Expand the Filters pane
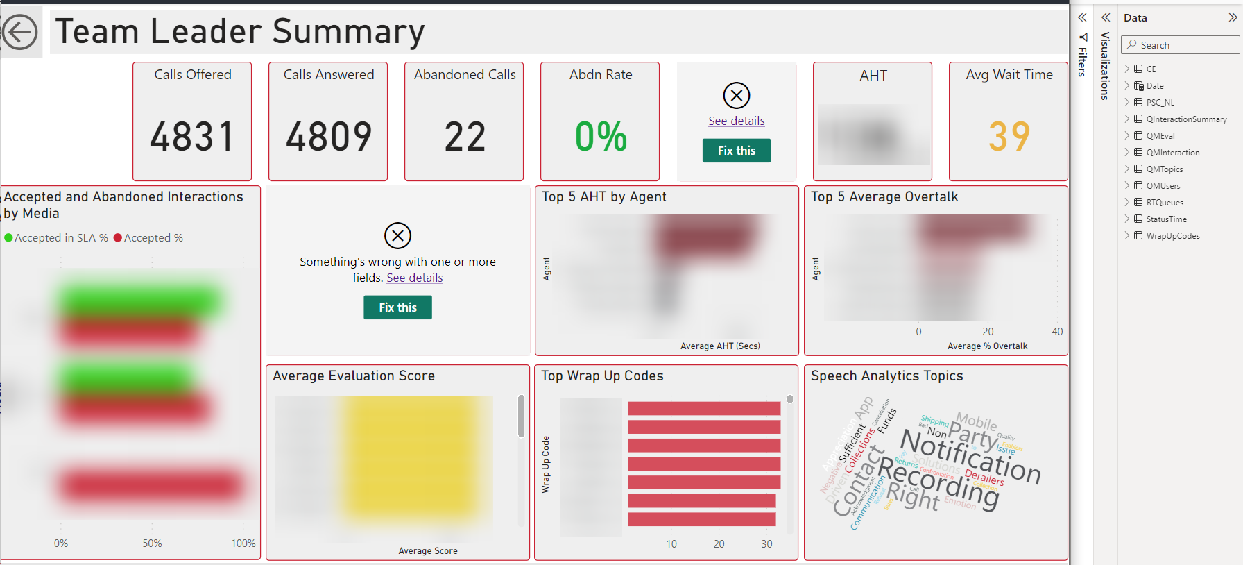This screenshot has height=565, width=1243. [x=1082, y=17]
